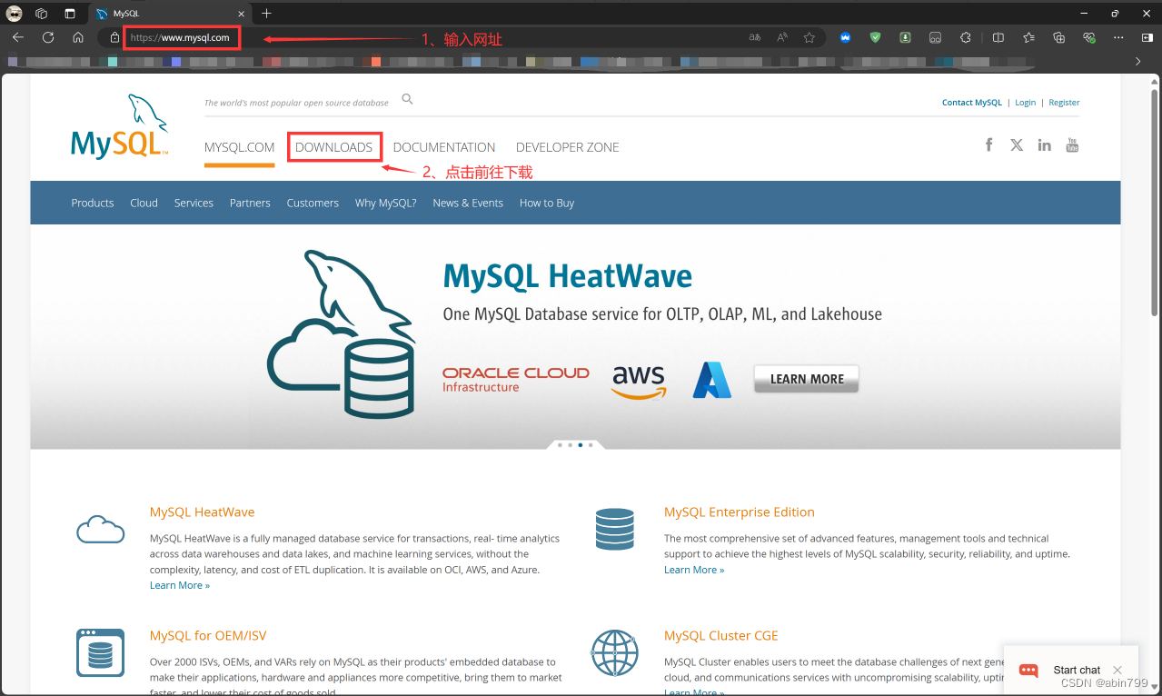Open the MySQL Enterprise Edition heading link
The width and height of the screenshot is (1162, 696).
[740, 512]
